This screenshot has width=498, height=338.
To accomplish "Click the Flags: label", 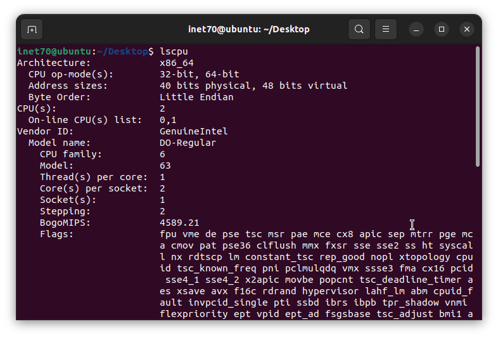I will coord(56,235).
